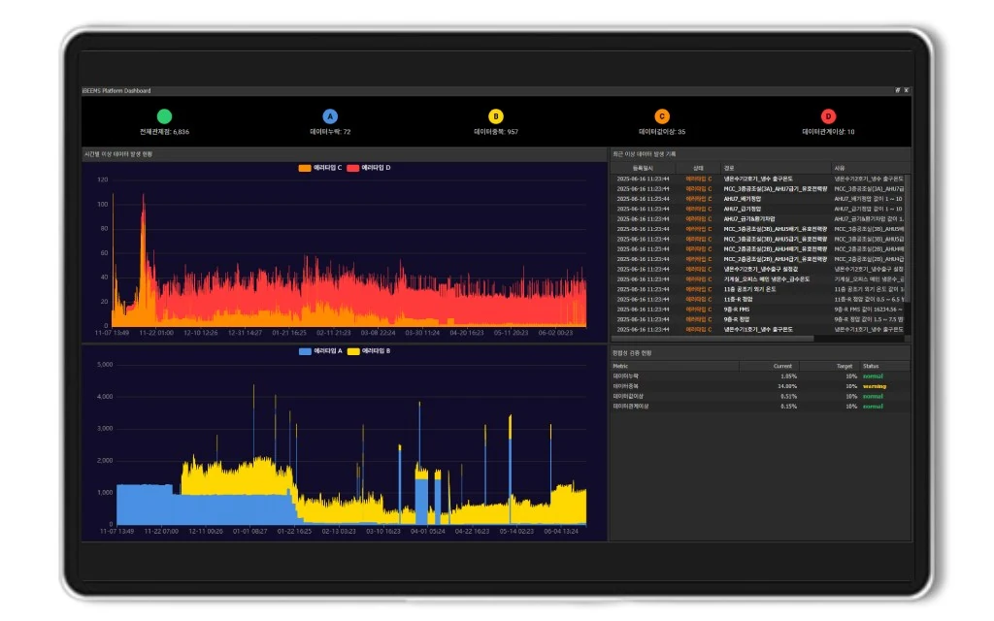Toggle the red 에러타입 D legend series

369,168
